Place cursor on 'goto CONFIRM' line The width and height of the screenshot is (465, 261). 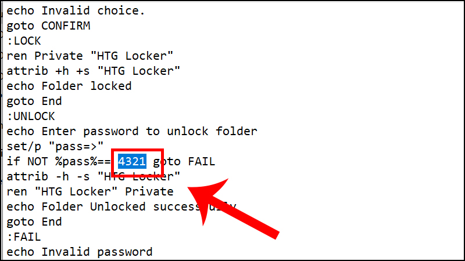click(x=48, y=26)
